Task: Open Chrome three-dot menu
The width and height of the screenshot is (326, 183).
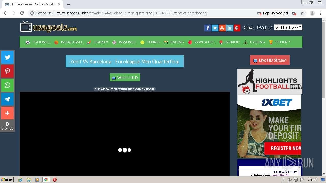Action: pyautogui.click(x=320, y=13)
